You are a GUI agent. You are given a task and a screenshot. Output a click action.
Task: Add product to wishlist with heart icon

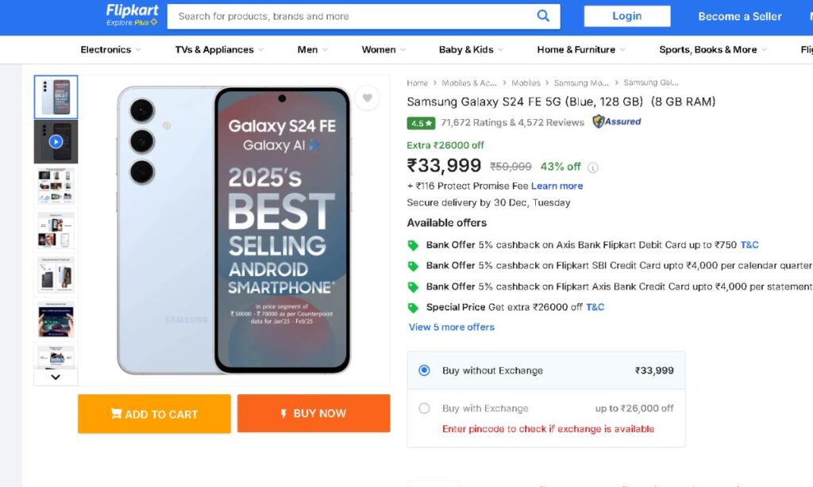click(366, 98)
